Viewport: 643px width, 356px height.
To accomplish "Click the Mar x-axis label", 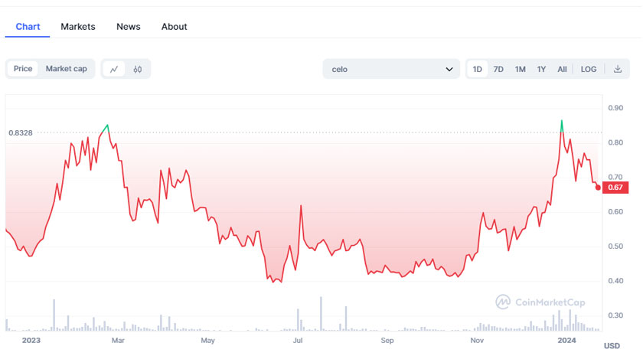I will (118, 341).
